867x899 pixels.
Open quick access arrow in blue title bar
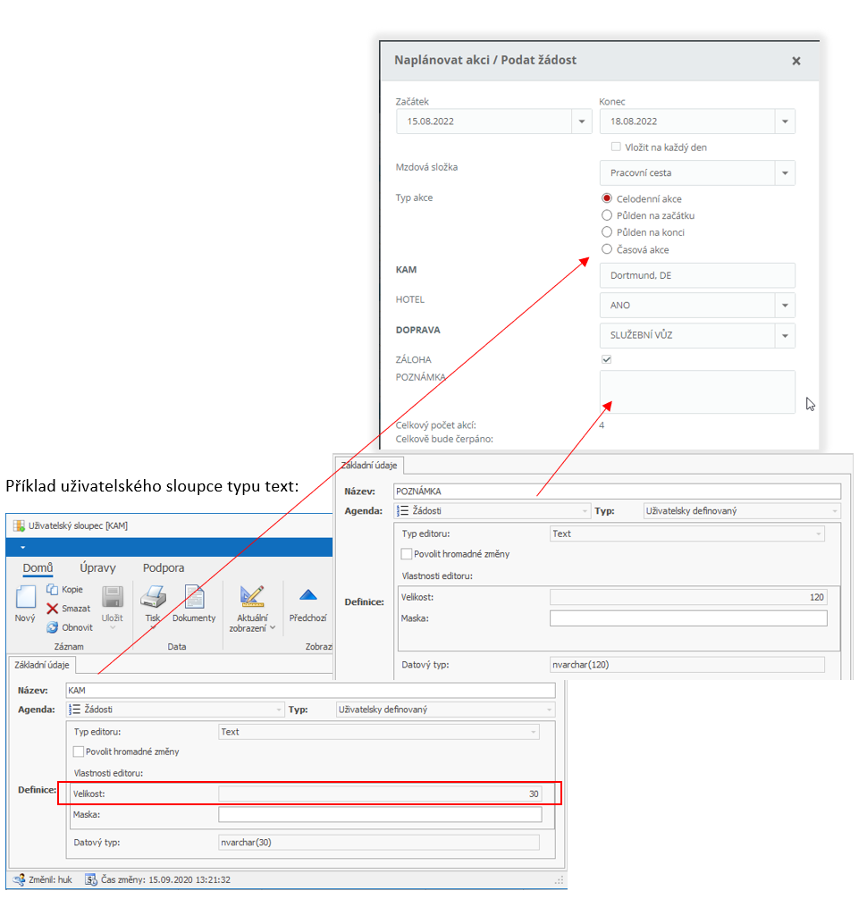[x=23, y=548]
